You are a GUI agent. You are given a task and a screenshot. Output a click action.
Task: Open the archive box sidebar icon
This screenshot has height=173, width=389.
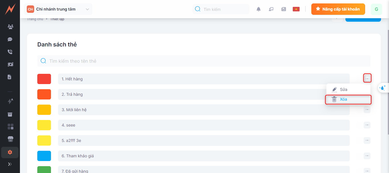pyautogui.click(x=10, y=115)
